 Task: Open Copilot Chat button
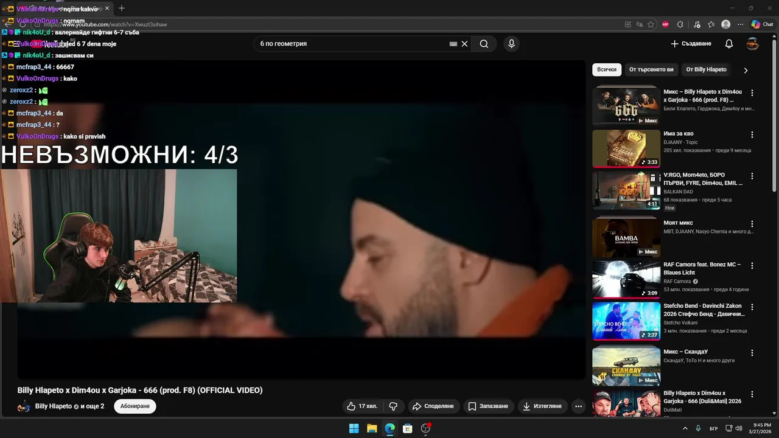tap(762, 24)
